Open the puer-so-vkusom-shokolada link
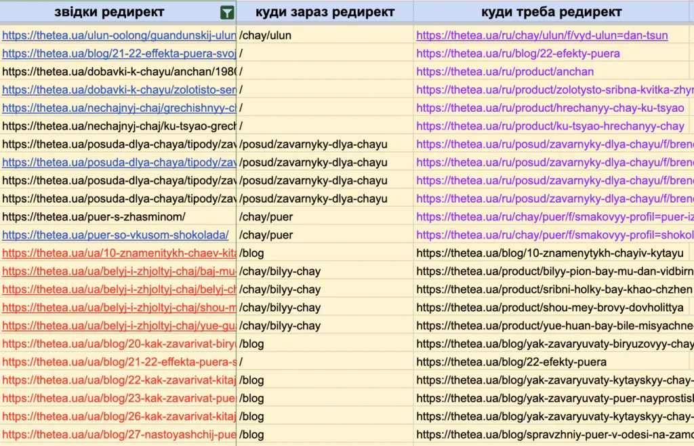Image resolution: width=694 pixels, height=446 pixels. (x=115, y=235)
